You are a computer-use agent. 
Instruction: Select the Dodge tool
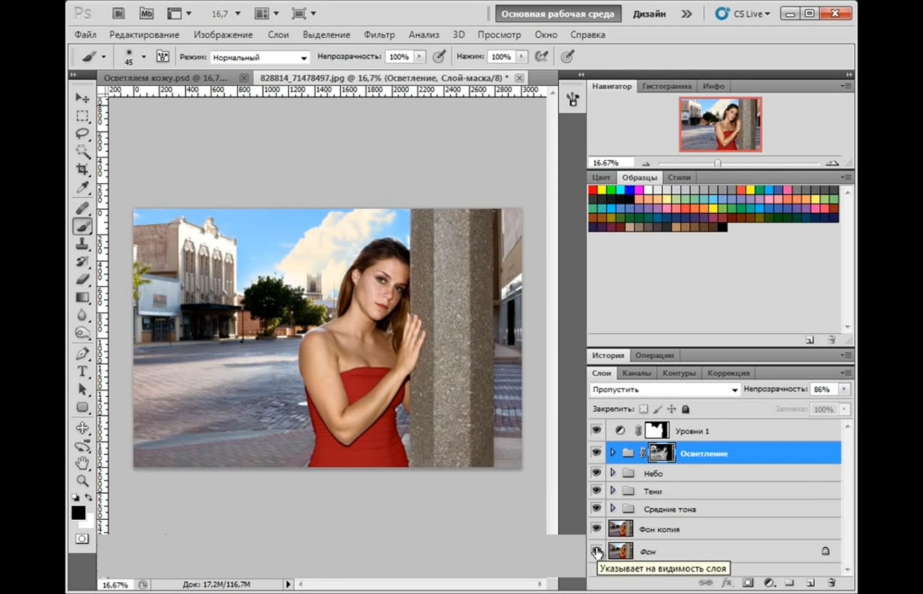(82, 333)
